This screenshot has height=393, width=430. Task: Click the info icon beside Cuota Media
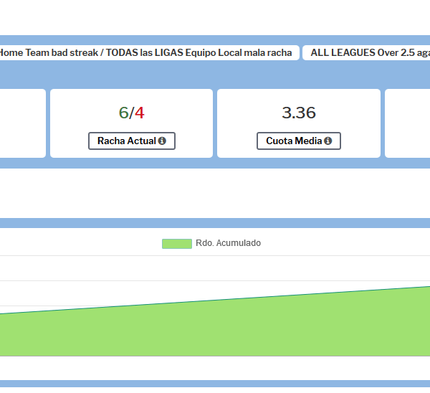(x=328, y=141)
